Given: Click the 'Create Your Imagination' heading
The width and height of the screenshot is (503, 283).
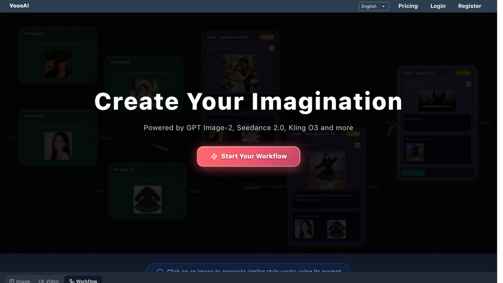Looking at the screenshot, I should (x=248, y=101).
